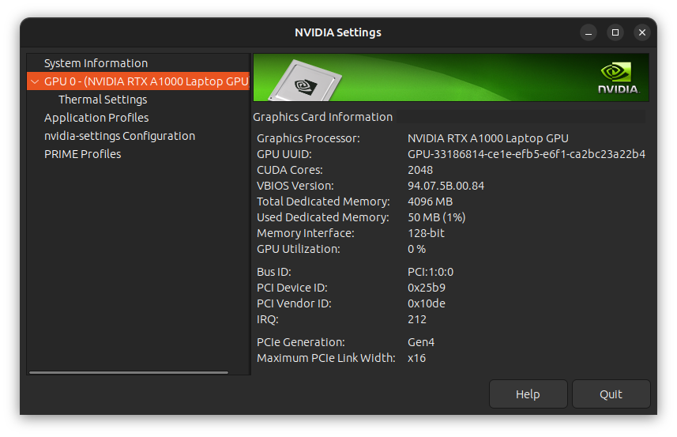Collapse the GPU 0 tree node arrow
This screenshot has height=437, width=677.
pos(35,81)
